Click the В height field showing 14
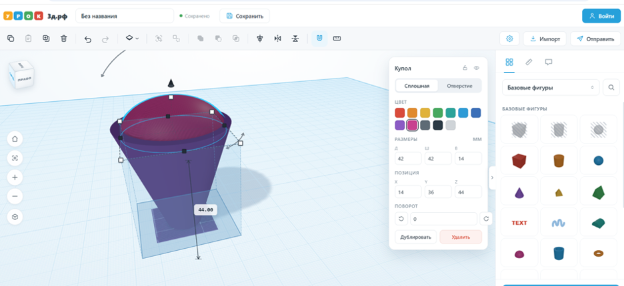Image resolution: width=624 pixels, height=286 pixels. click(469, 158)
